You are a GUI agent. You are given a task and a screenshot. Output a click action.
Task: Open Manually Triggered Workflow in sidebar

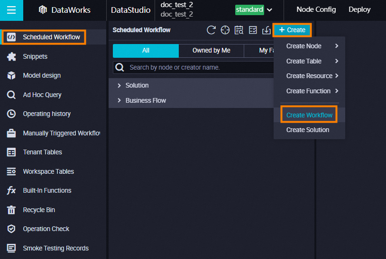click(62, 133)
